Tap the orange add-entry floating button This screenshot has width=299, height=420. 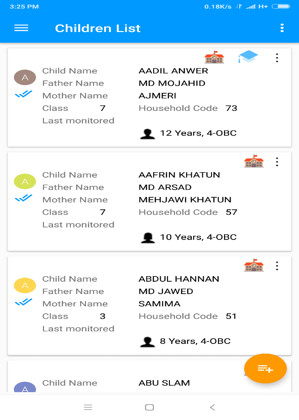pos(265,368)
